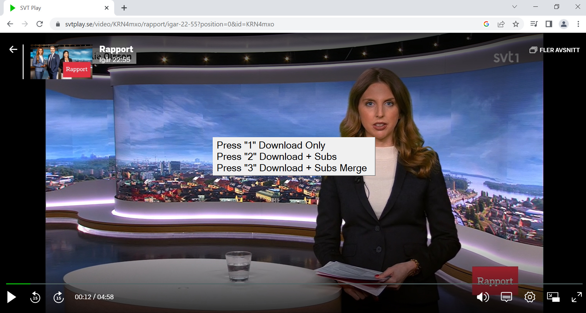Skip forward 15 seconds

pos(59,297)
